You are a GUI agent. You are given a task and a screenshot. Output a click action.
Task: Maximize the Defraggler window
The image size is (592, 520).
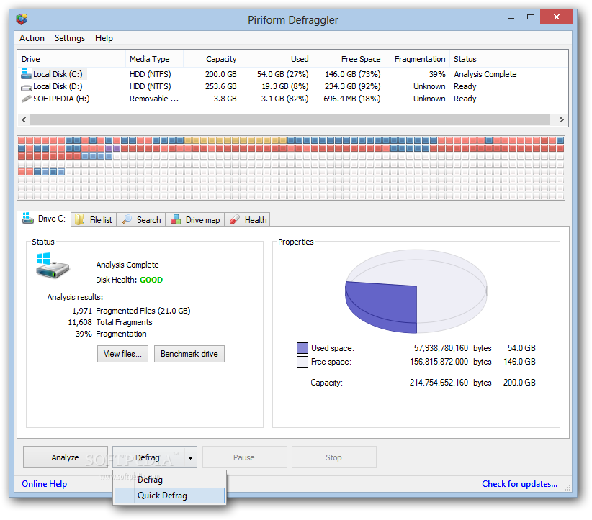pyautogui.click(x=531, y=17)
